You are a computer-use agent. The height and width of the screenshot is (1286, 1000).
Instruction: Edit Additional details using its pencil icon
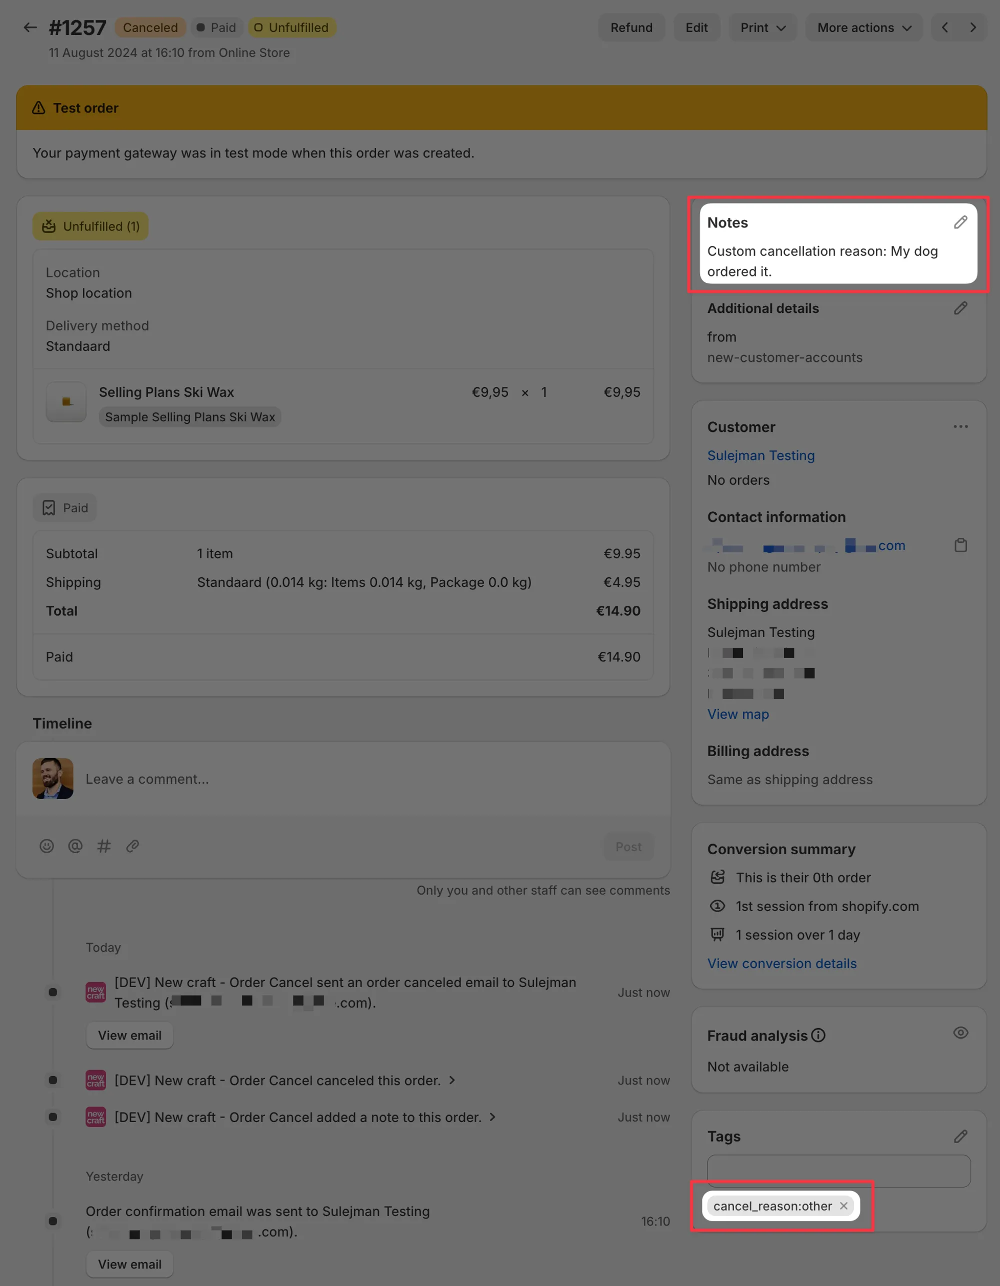point(960,308)
